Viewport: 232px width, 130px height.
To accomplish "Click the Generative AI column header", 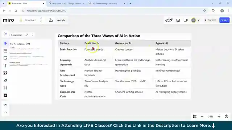I will [x=123, y=43].
